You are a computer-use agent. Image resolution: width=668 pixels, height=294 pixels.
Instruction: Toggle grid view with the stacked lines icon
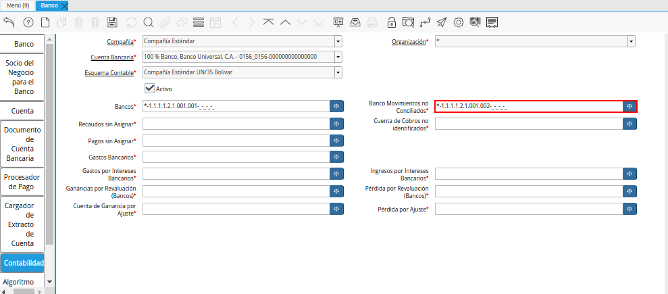(199, 22)
